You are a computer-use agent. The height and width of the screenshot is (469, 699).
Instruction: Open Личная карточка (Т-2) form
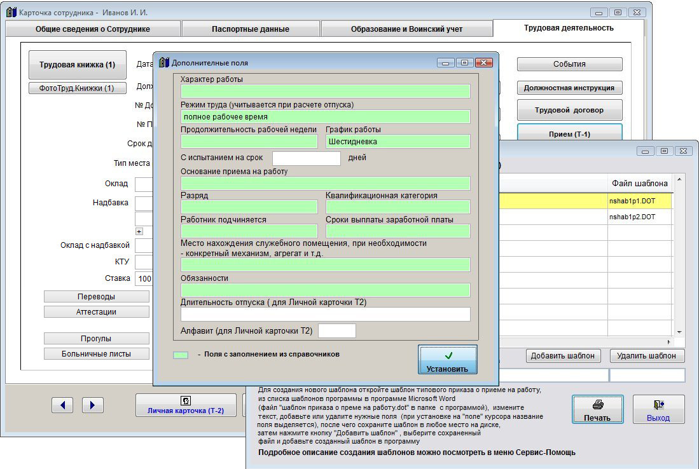186,405
